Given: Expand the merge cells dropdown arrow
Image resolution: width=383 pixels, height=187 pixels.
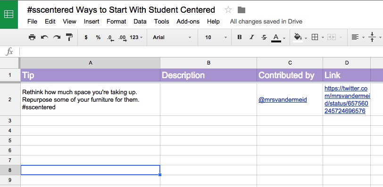Looking at the screenshot, I should coord(341,38).
